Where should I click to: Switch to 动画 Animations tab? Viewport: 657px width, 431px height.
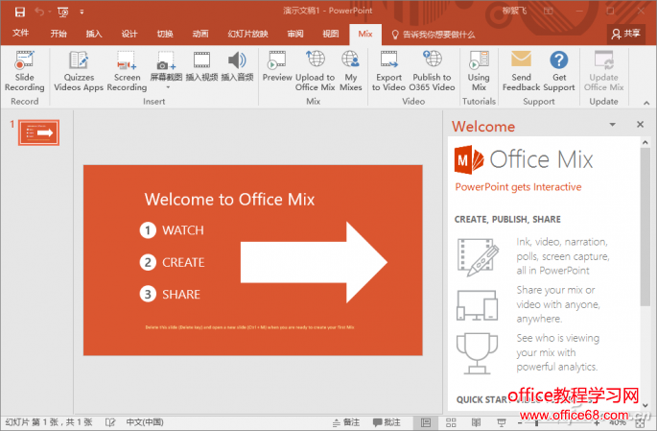tap(200, 34)
